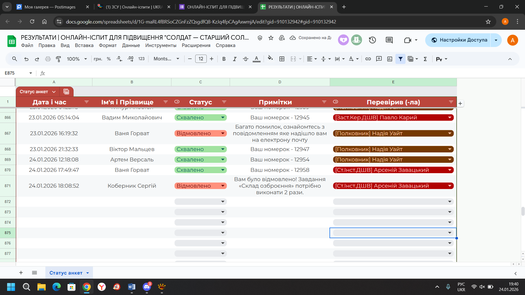
Task: Toggle bold formatting
Action: click(x=224, y=59)
